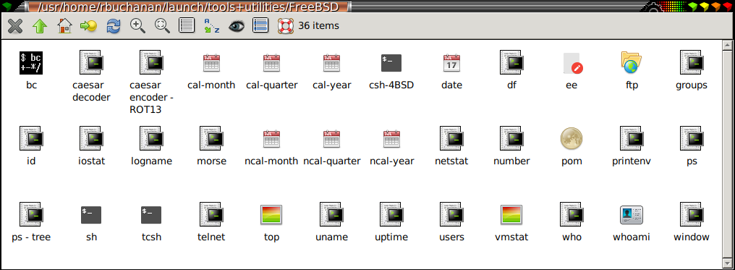735x270 pixels.
Task: Select the morse launcher icon
Action: coord(211,138)
